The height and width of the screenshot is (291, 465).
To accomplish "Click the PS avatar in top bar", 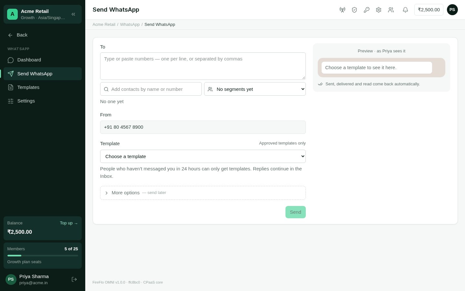I will pos(452,10).
